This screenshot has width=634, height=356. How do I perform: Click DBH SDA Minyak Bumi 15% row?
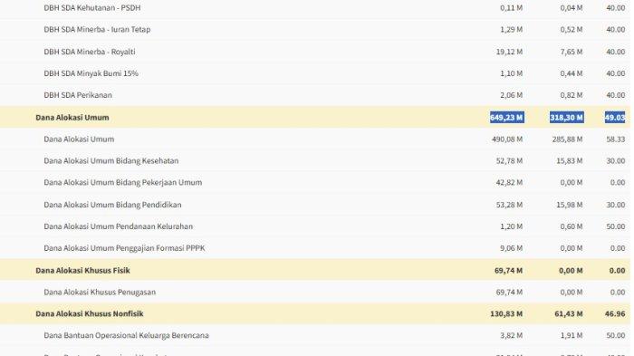315,73
